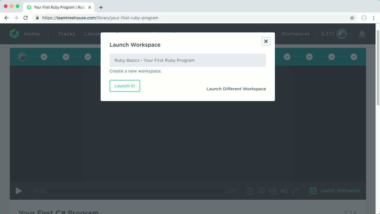Dismiss the Launch Workspace dialog
This screenshot has width=380, height=214.
pyautogui.click(x=266, y=41)
